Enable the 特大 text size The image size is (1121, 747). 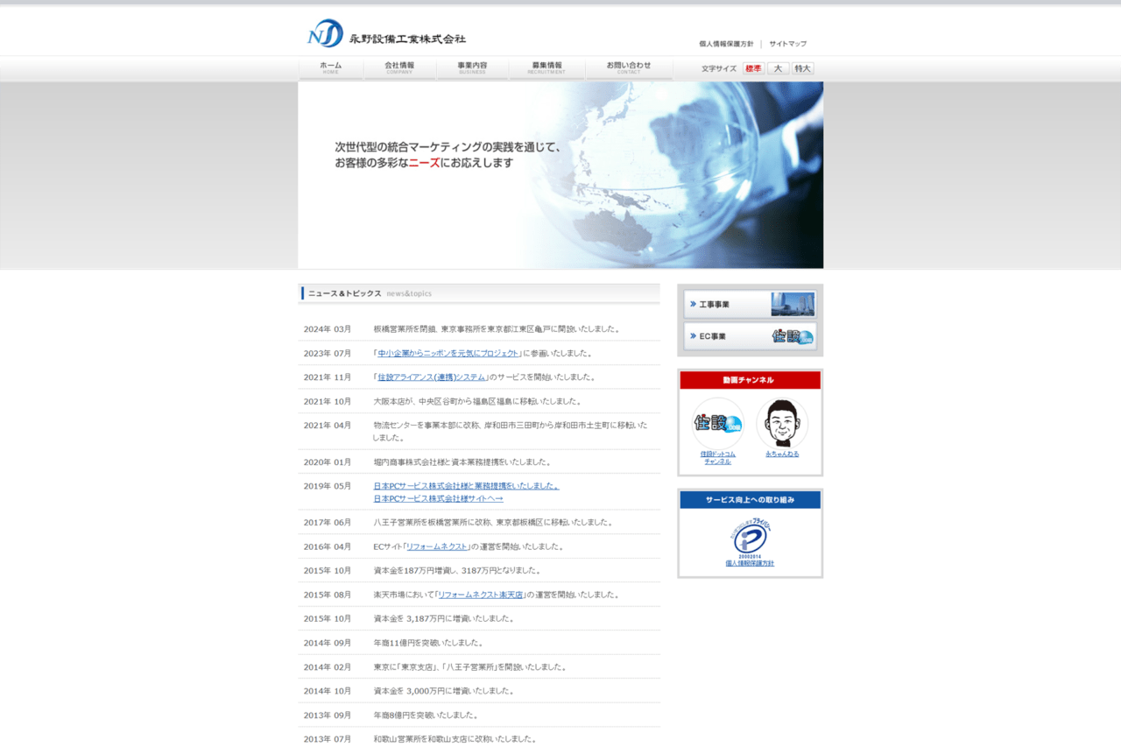801,67
